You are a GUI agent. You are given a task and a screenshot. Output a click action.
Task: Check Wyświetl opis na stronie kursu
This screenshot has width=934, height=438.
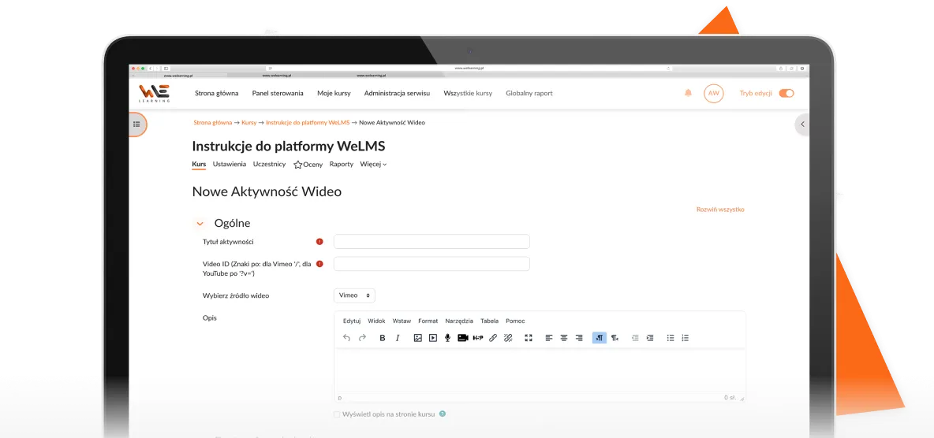tap(337, 414)
